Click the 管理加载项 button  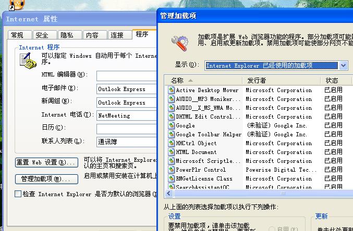46,179
